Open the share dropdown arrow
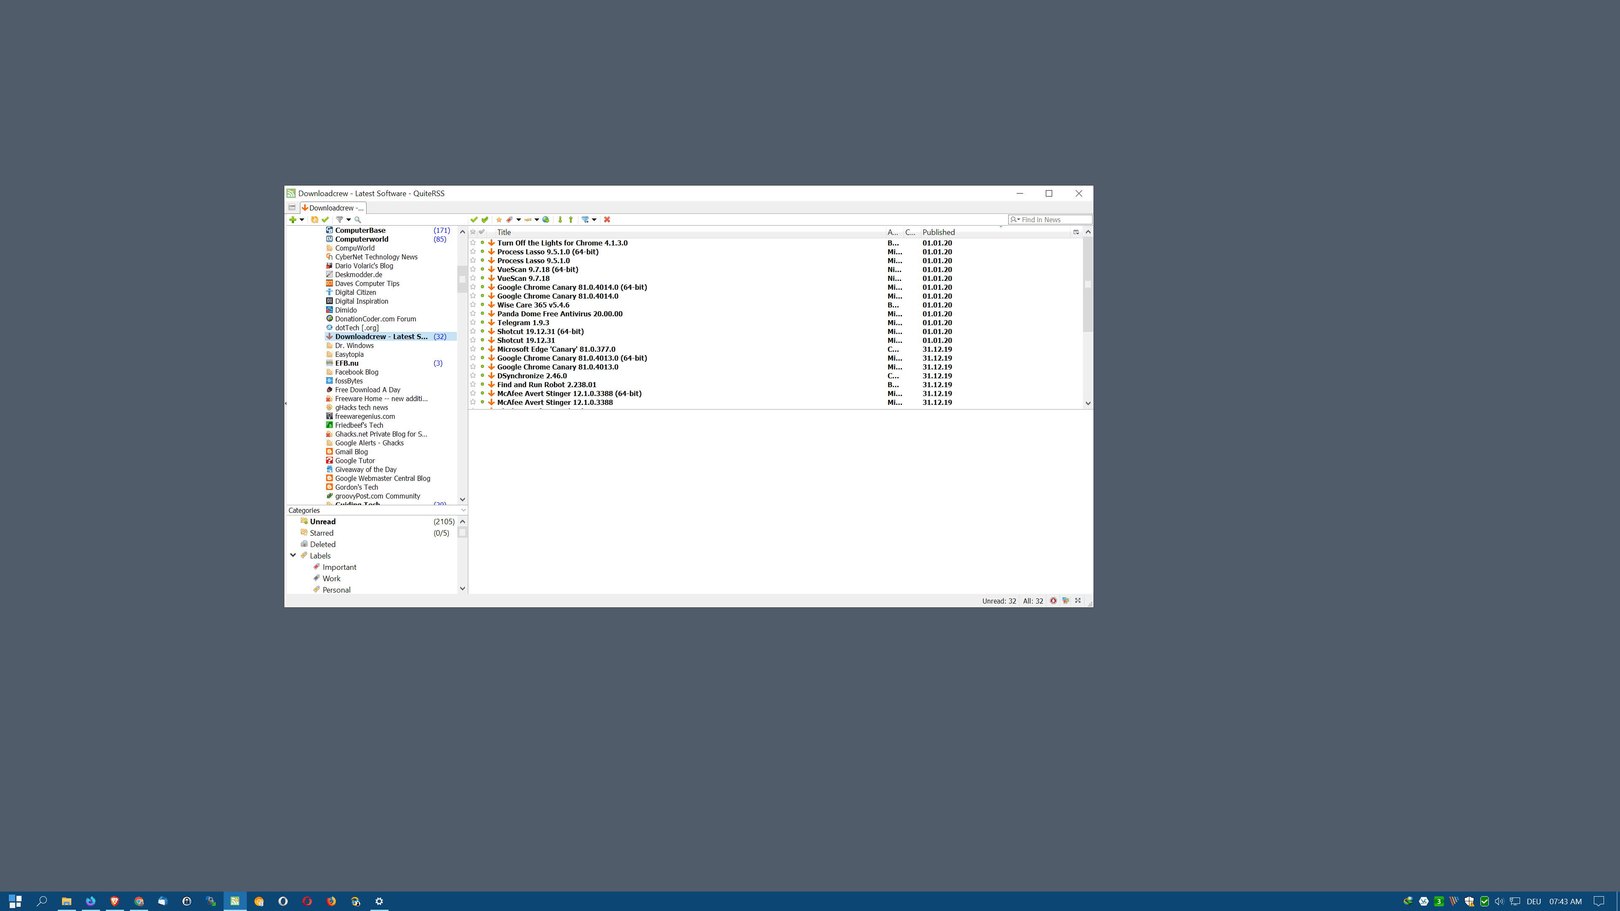1620x911 pixels. (x=537, y=219)
